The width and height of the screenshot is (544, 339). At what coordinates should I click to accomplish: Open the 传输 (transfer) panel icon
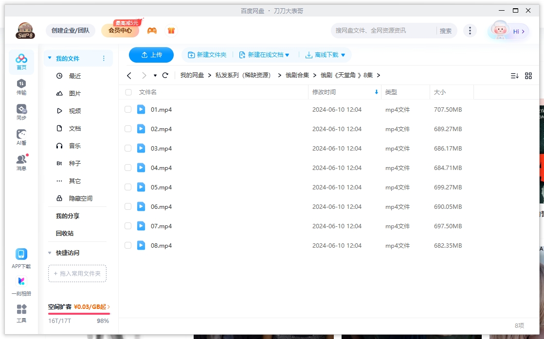[x=21, y=85]
